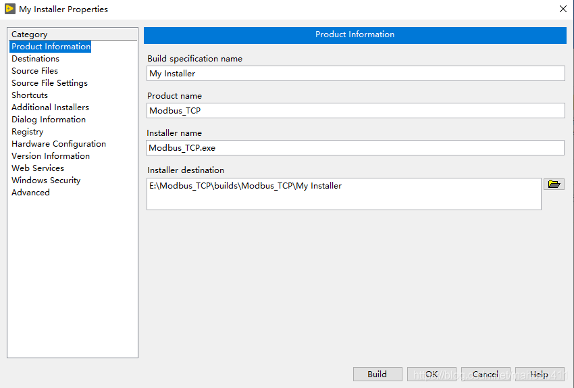
Task: Select the Registry category
Action: 27,132
